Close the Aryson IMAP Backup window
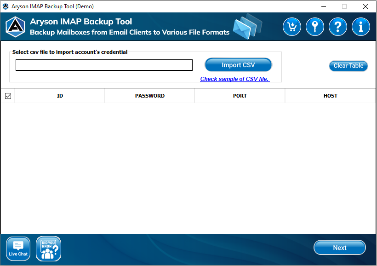Image resolution: width=377 pixels, height=266 pixels. (365, 6)
